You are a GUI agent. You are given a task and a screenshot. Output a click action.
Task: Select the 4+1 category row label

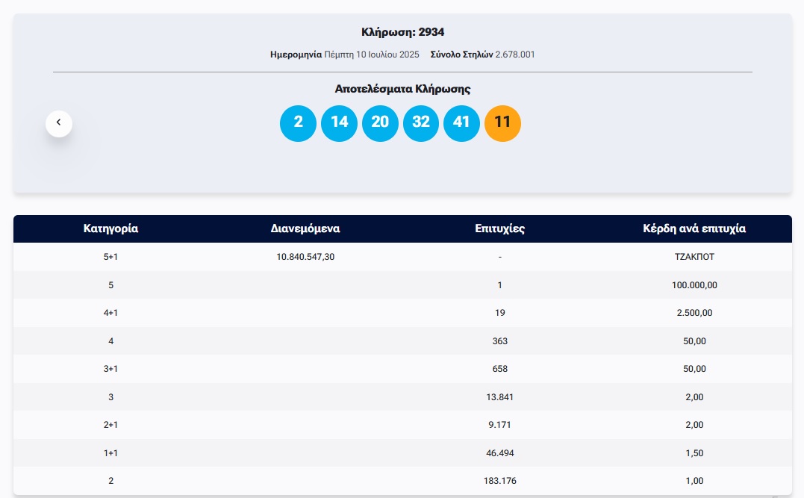(x=110, y=313)
